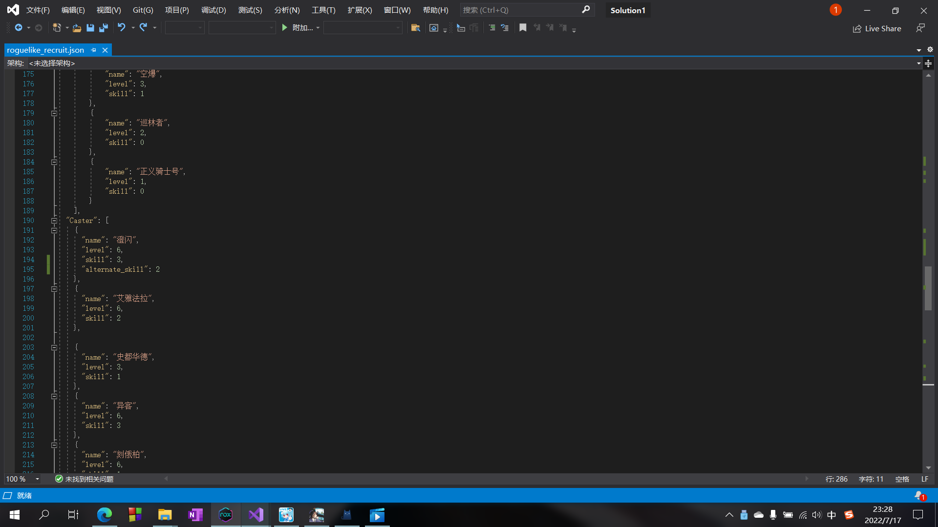Click the Save All icon
Viewport: 938px width, 527px height.
104,28
